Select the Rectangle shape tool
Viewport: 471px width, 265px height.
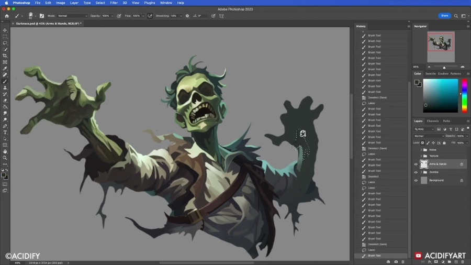5,145
